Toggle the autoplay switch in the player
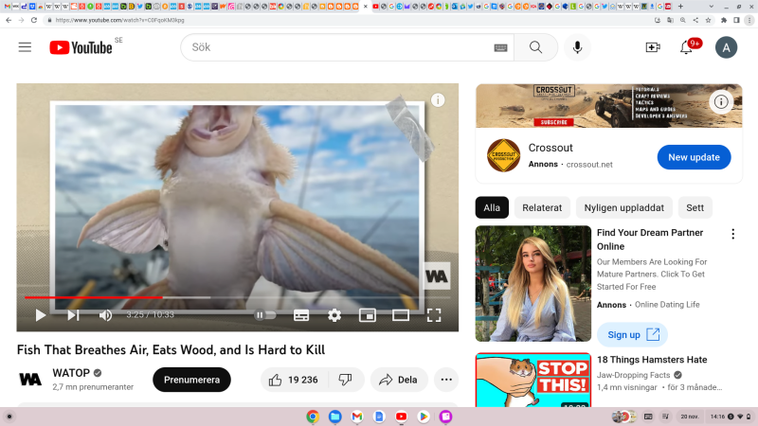 [x=265, y=315]
